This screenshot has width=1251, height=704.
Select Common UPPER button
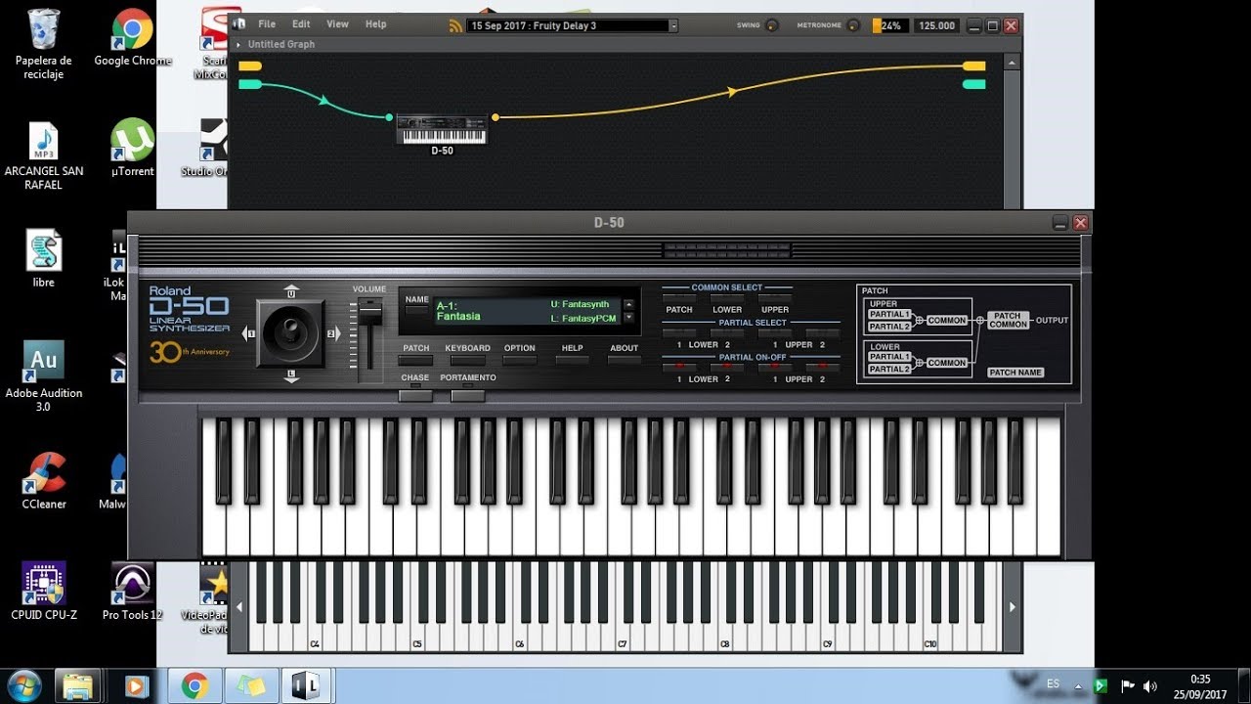(775, 298)
